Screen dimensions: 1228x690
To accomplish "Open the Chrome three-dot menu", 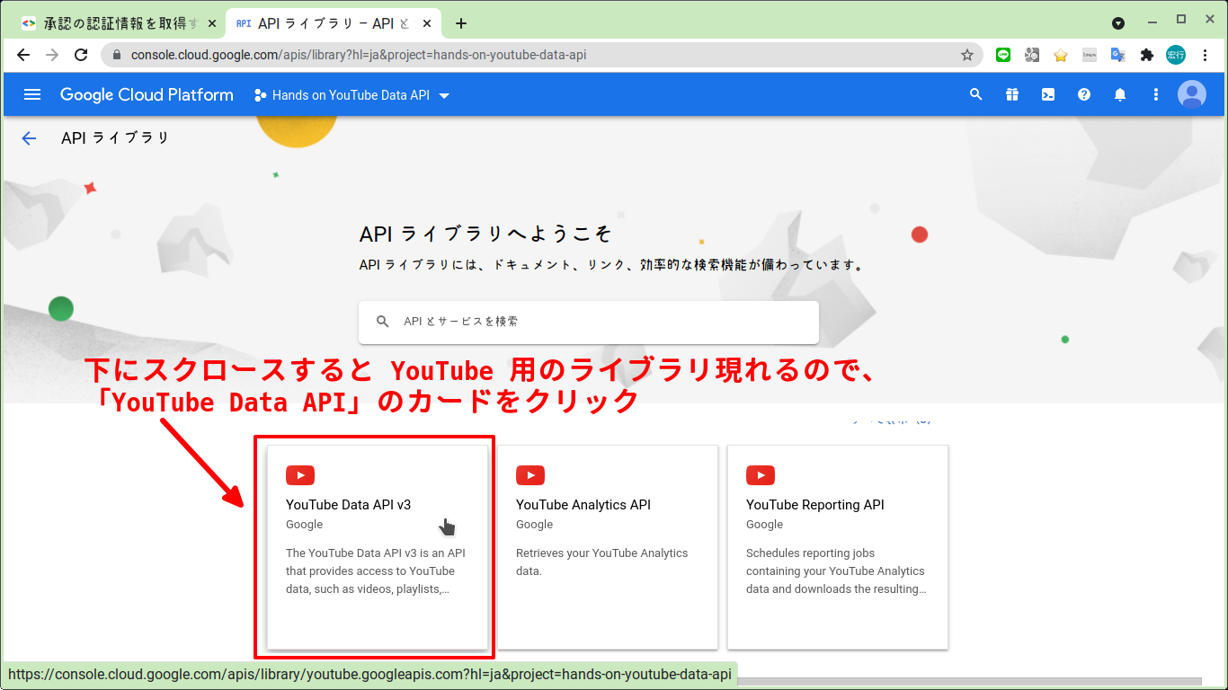I will coord(1206,55).
